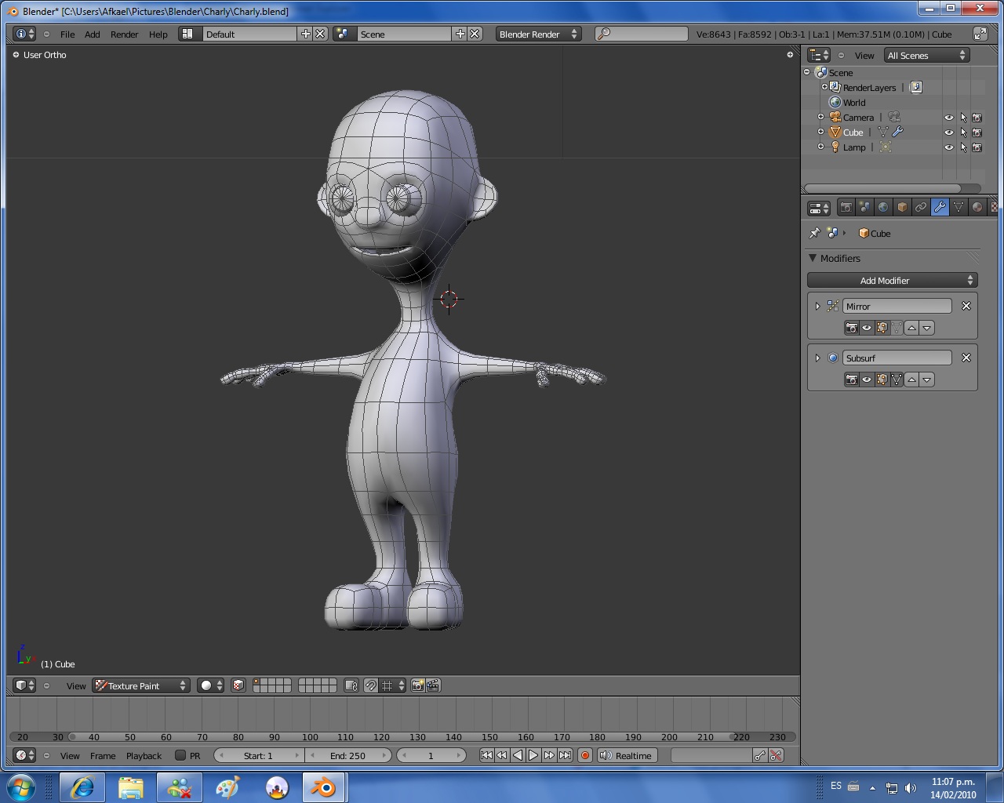Switch to the World properties tab
The image size is (1004, 803).
click(883, 208)
